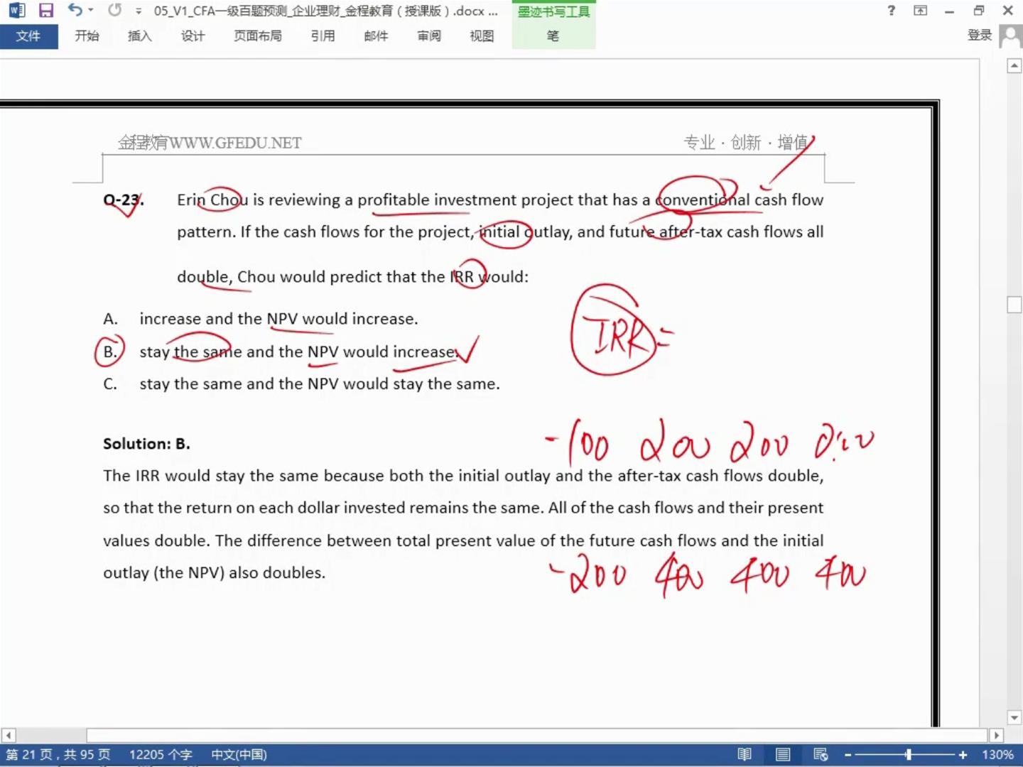This screenshot has height=767, width=1023.
Task: Expand the Undo history dropdown arrow
Action: click(91, 11)
